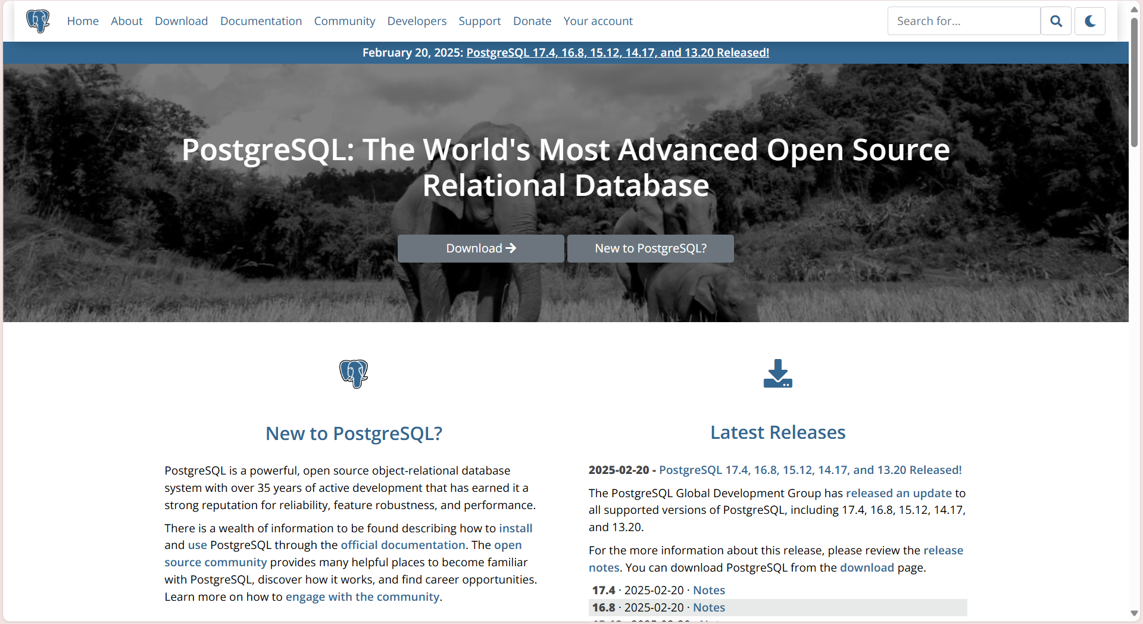The image size is (1143, 624).
Task: Go to Download in the navigation bar
Action: click(182, 21)
